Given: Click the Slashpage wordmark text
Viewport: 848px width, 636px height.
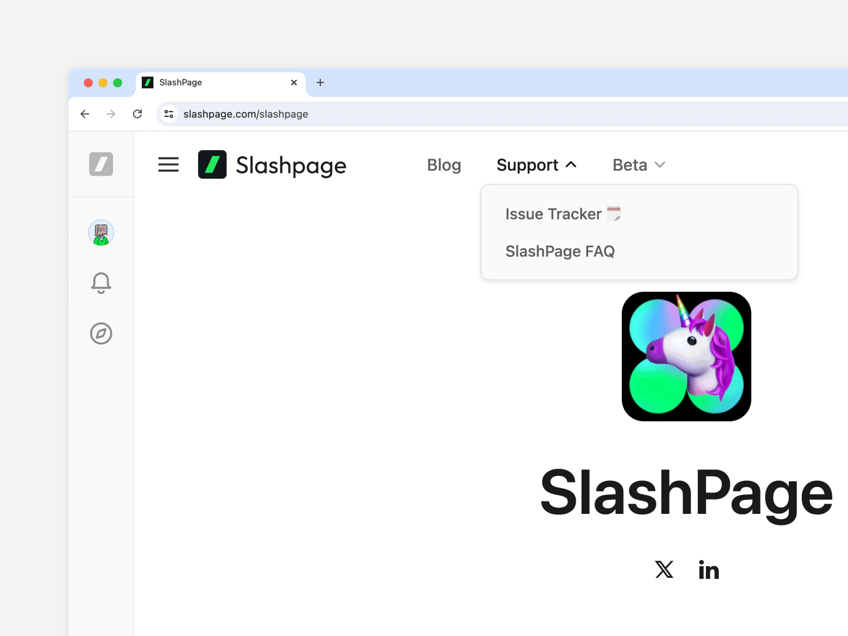Looking at the screenshot, I should [x=291, y=166].
